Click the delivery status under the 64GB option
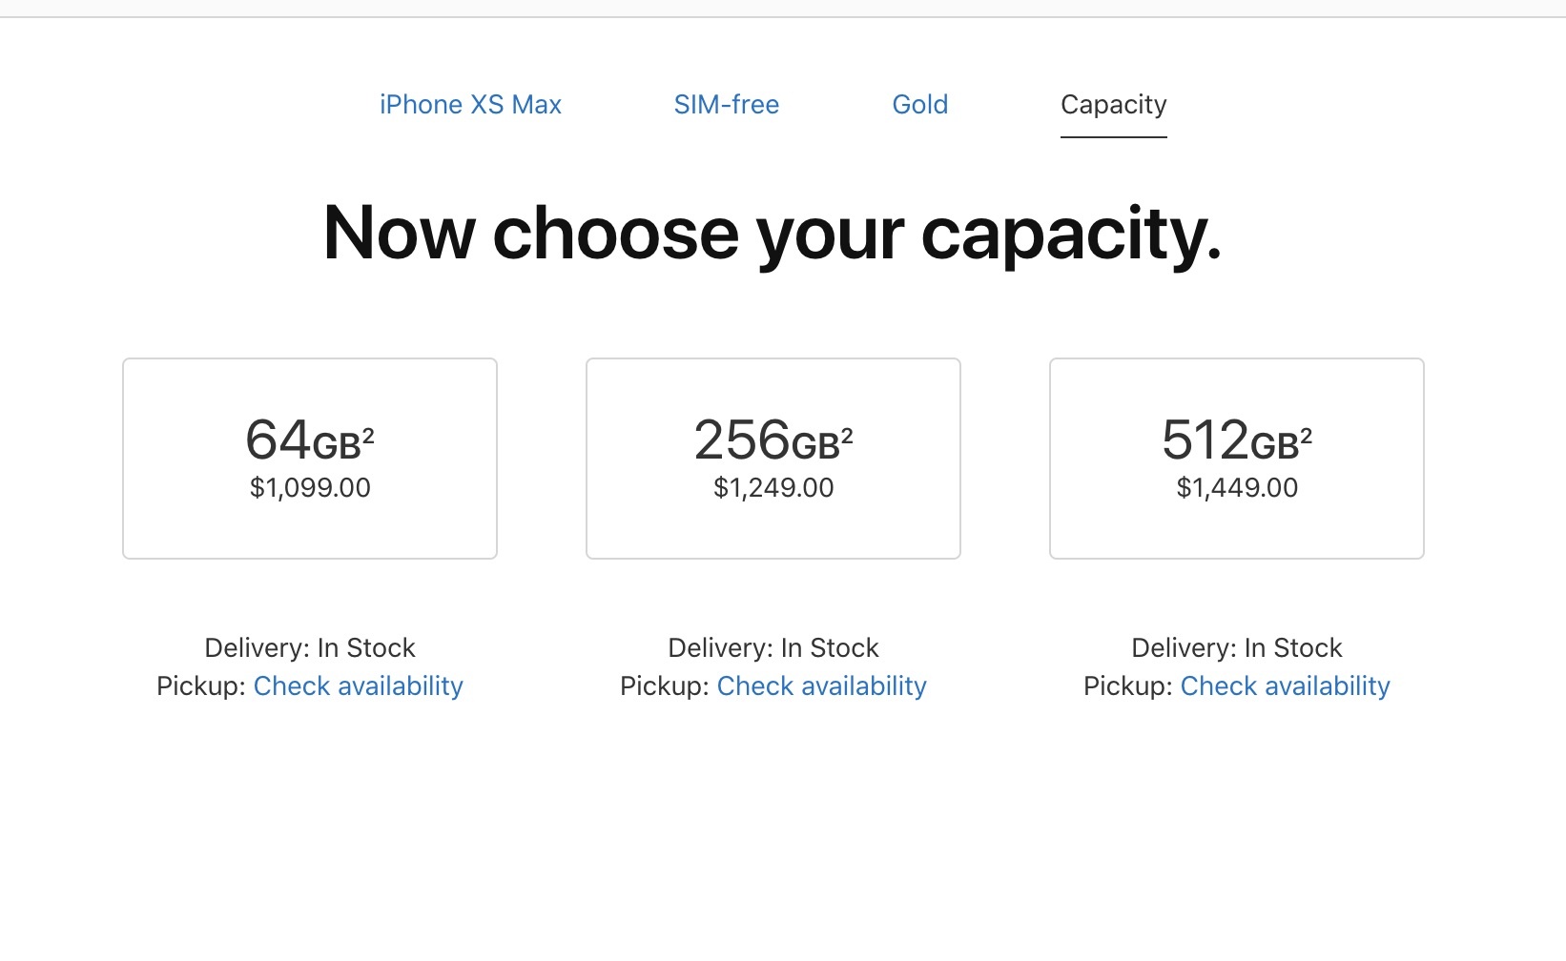The width and height of the screenshot is (1566, 961). pyautogui.click(x=310, y=648)
